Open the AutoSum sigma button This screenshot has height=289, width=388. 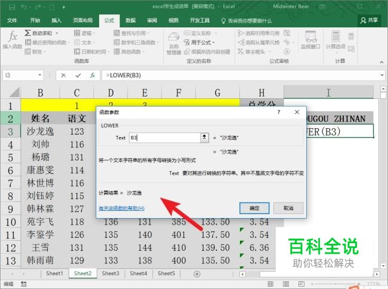[x=38, y=33]
